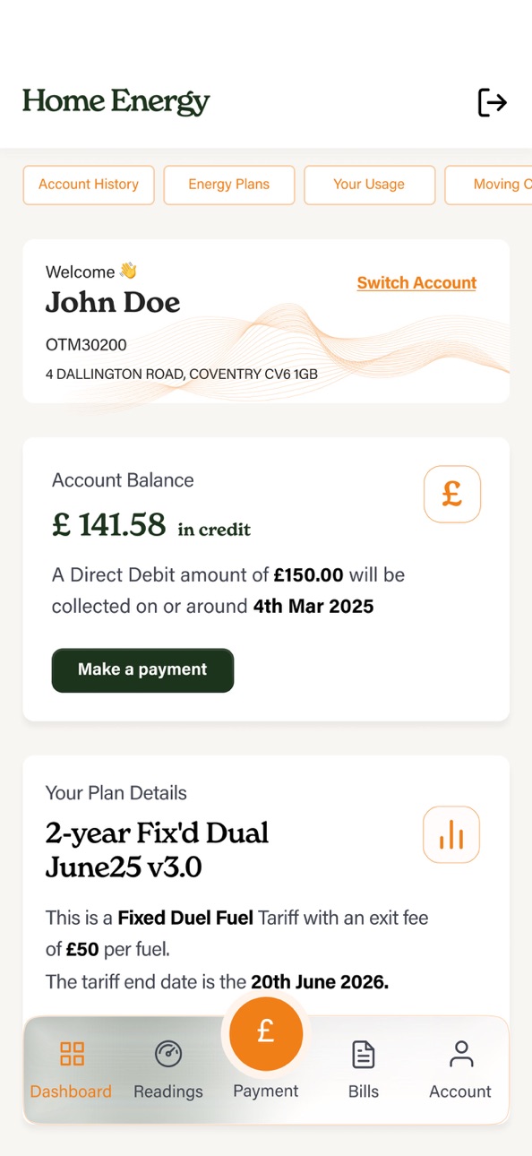Open the Readings gauge icon
Image resolution: width=532 pixels, height=1156 pixels.
[168, 1054]
